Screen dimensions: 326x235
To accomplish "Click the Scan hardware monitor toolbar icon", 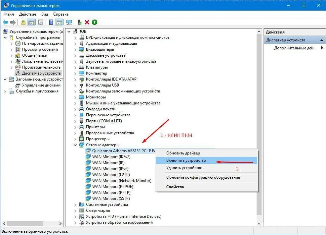I will click(69, 22).
